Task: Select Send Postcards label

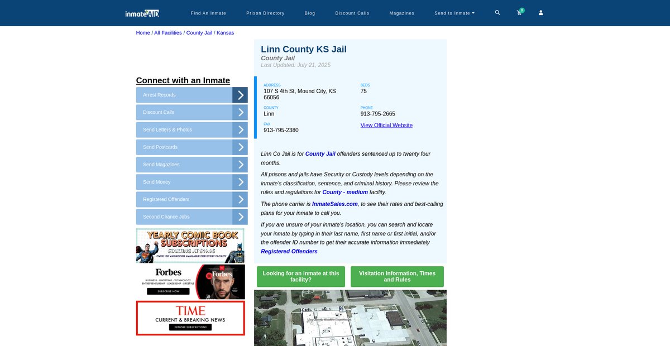Action: [x=160, y=147]
